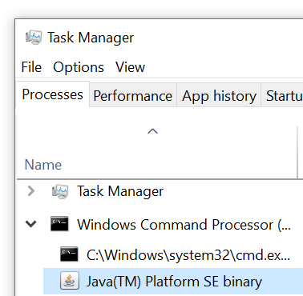Screen dimensions: 303x296
Task: Open the File menu
Action: [31, 67]
